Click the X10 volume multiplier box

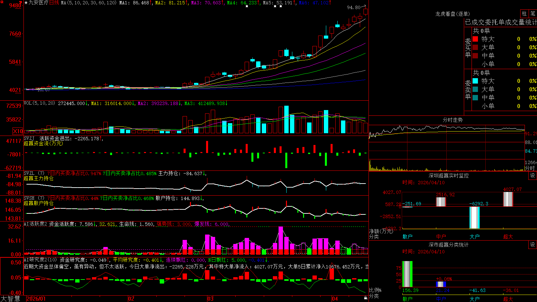[x=18, y=131]
